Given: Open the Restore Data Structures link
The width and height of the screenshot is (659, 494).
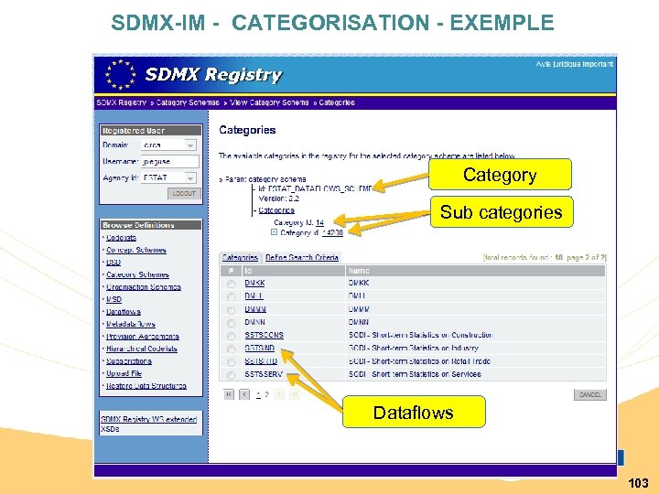Looking at the screenshot, I should pos(146,386).
